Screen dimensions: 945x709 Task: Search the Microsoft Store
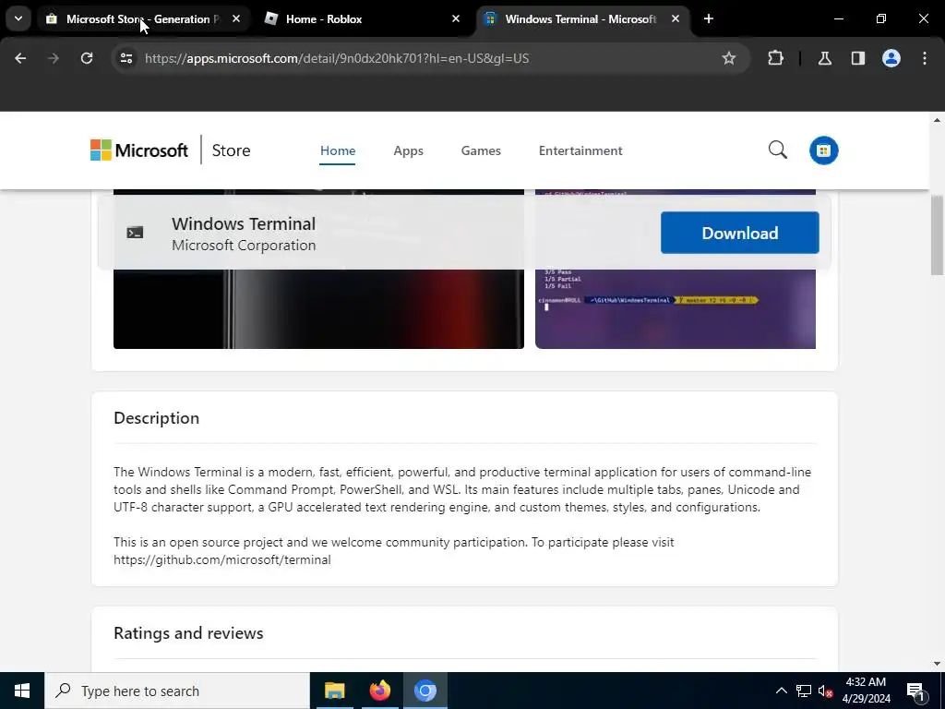(x=777, y=150)
